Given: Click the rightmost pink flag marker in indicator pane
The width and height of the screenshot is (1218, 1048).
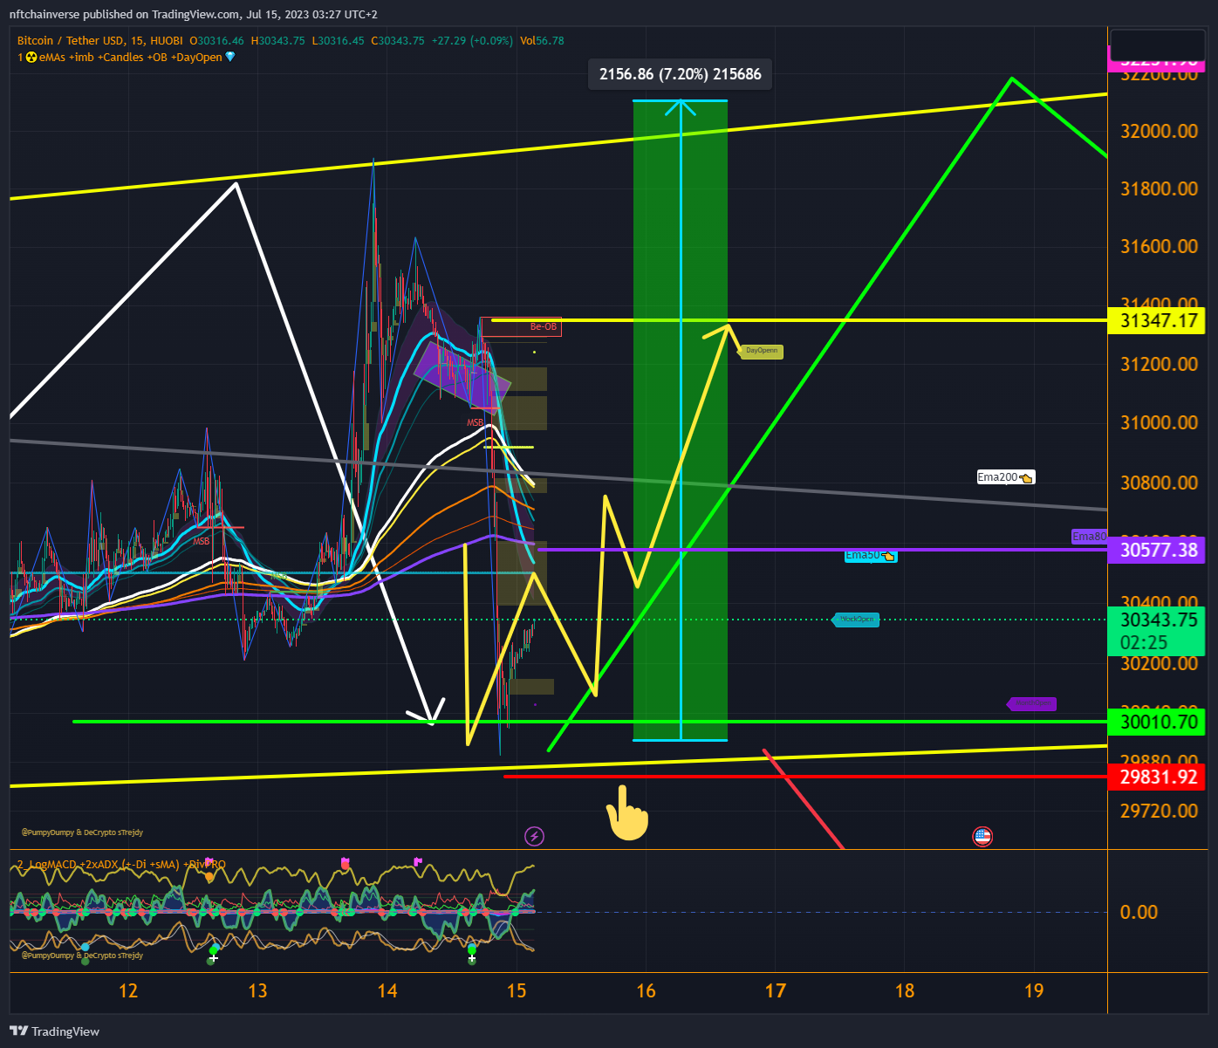Looking at the screenshot, I should pos(418,862).
